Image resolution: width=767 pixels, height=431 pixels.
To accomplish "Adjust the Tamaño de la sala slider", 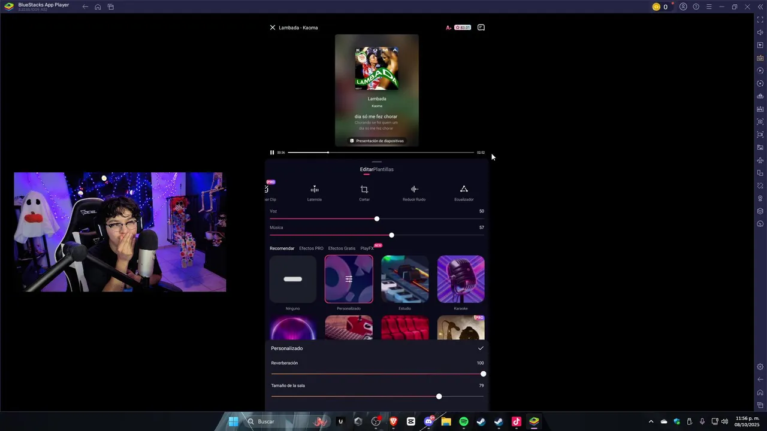I will 377,397.
